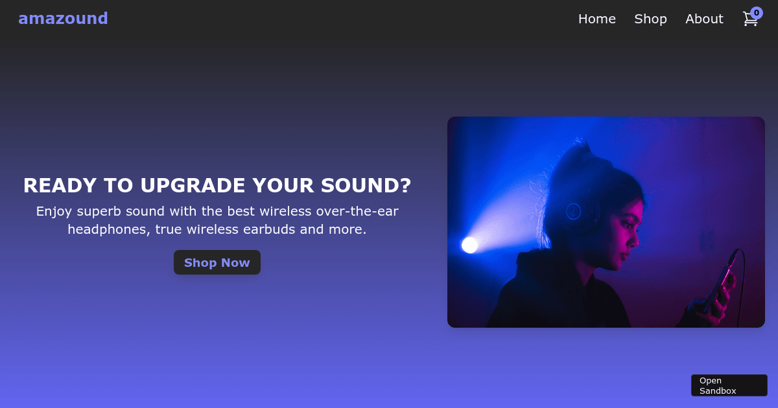
Task: Click the READY TO UPGRADE YOUR SOUND headline
Action: (217, 186)
